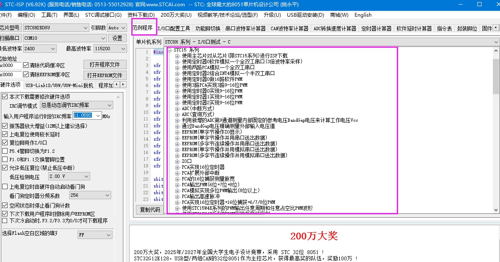Toggle 清除代码缓冲区 checkbox
This screenshot has height=262, width=500.
pyautogui.click(x=26, y=65)
